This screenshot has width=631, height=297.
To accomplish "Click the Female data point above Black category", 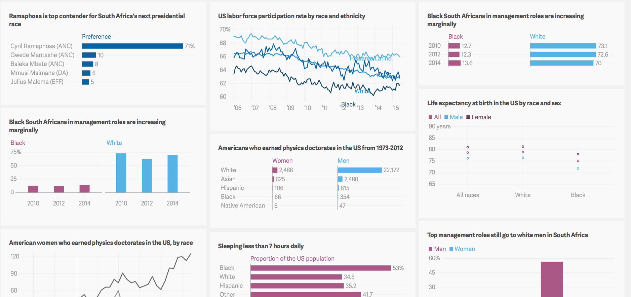I will coord(578,154).
